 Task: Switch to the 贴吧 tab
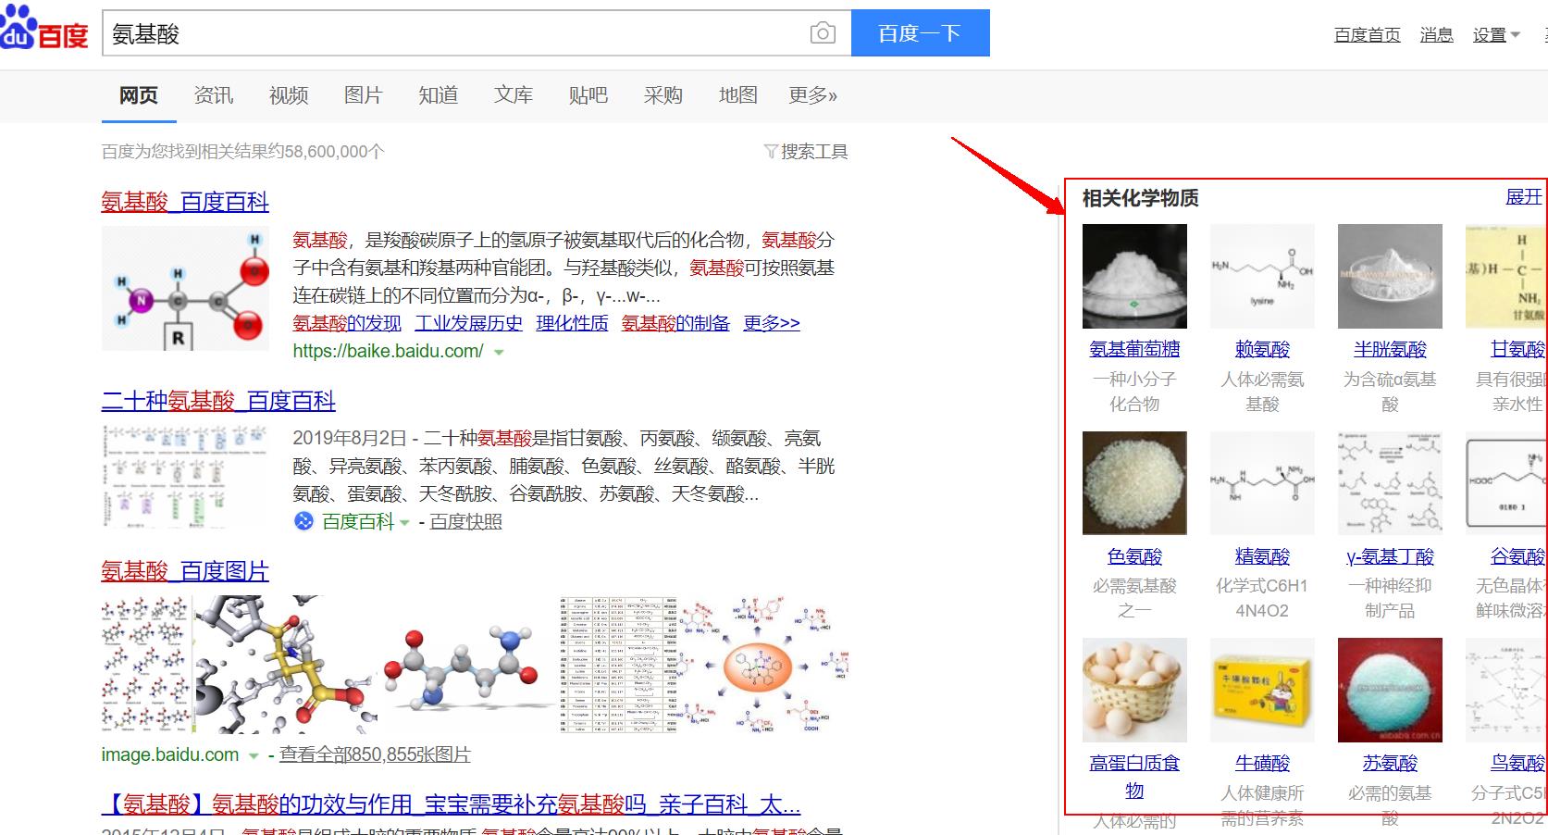pyautogui.click(x=588, y=95)
